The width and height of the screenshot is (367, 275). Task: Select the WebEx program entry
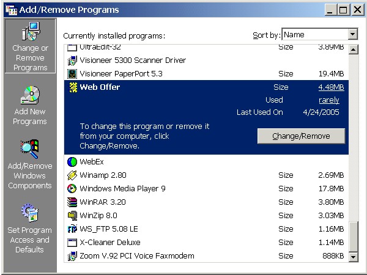pos(206,162)
